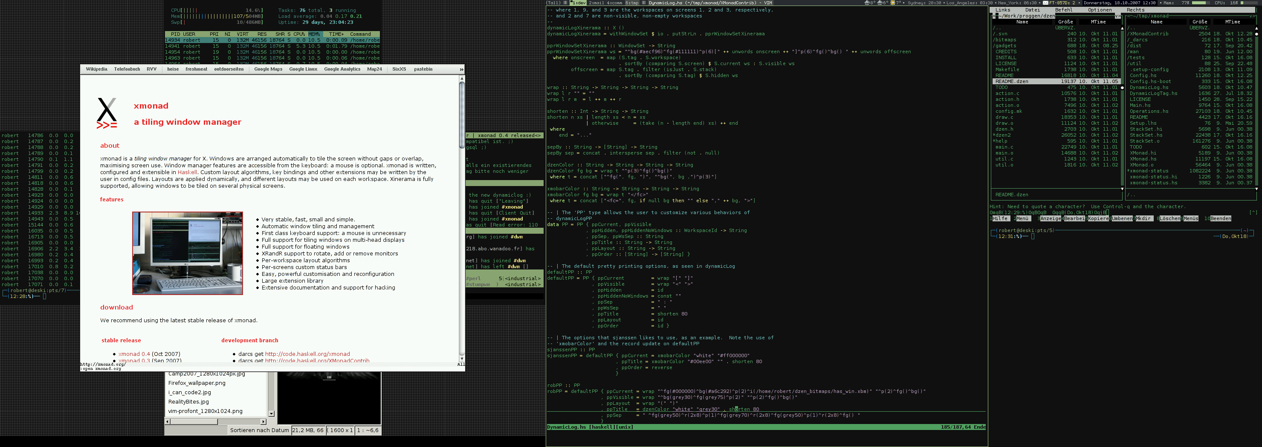Open history arrow of ~/Work/proggen/dzen panel
Screen dimensions: 1262x447
pos(1117,16)
